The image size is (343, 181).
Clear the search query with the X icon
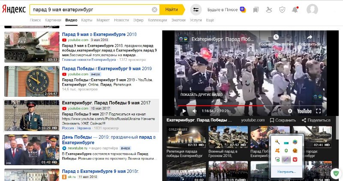(x=154, y=9)
